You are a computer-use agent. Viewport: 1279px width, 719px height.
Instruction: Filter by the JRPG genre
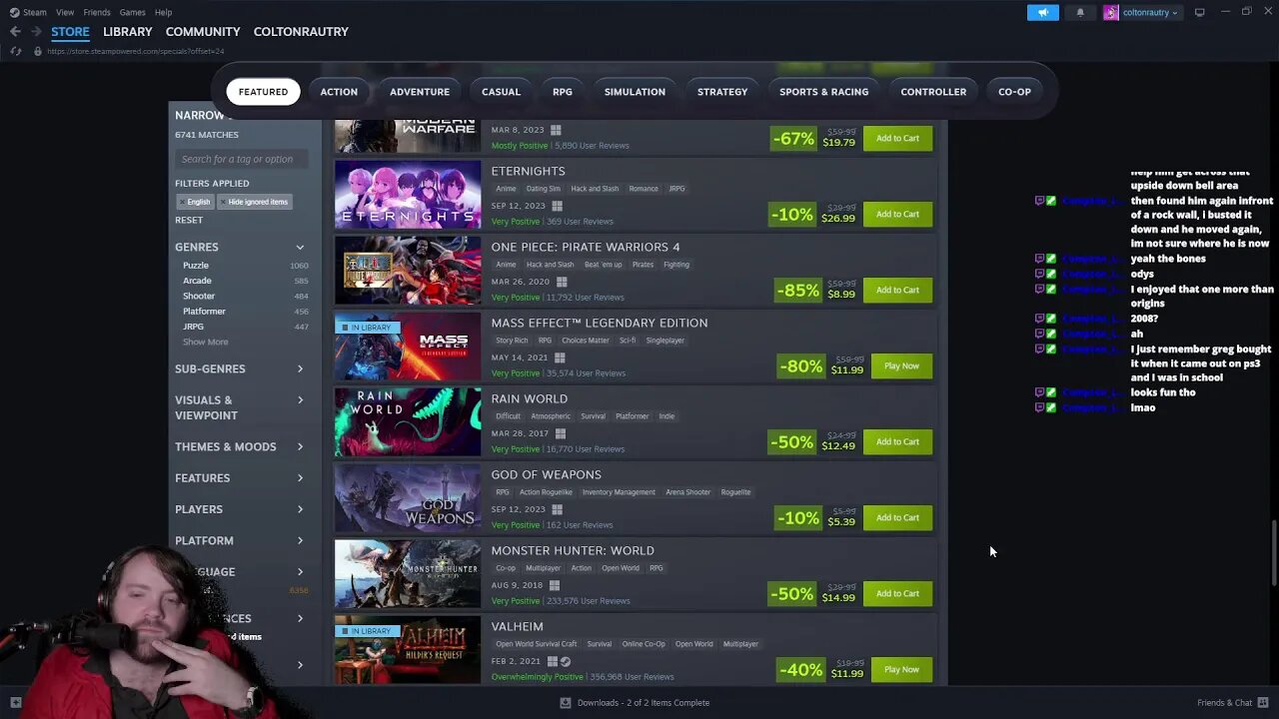point(193,327)
